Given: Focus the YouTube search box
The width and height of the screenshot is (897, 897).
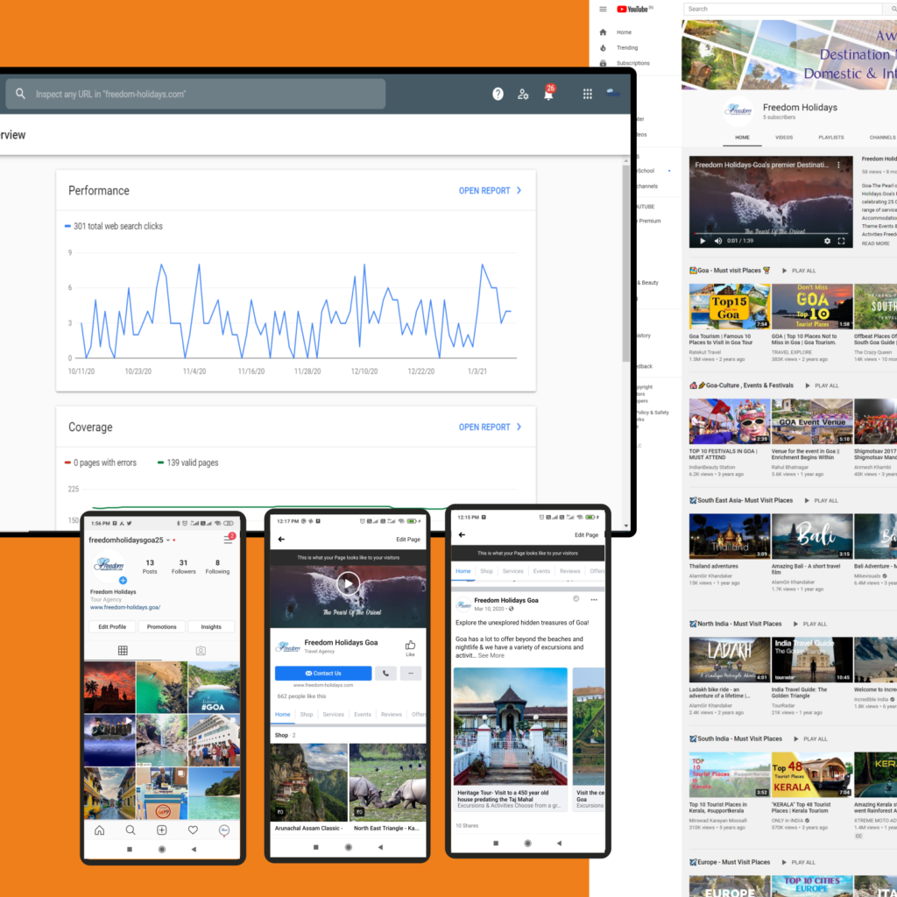Looking at the screenshot, I should (782, 9).
